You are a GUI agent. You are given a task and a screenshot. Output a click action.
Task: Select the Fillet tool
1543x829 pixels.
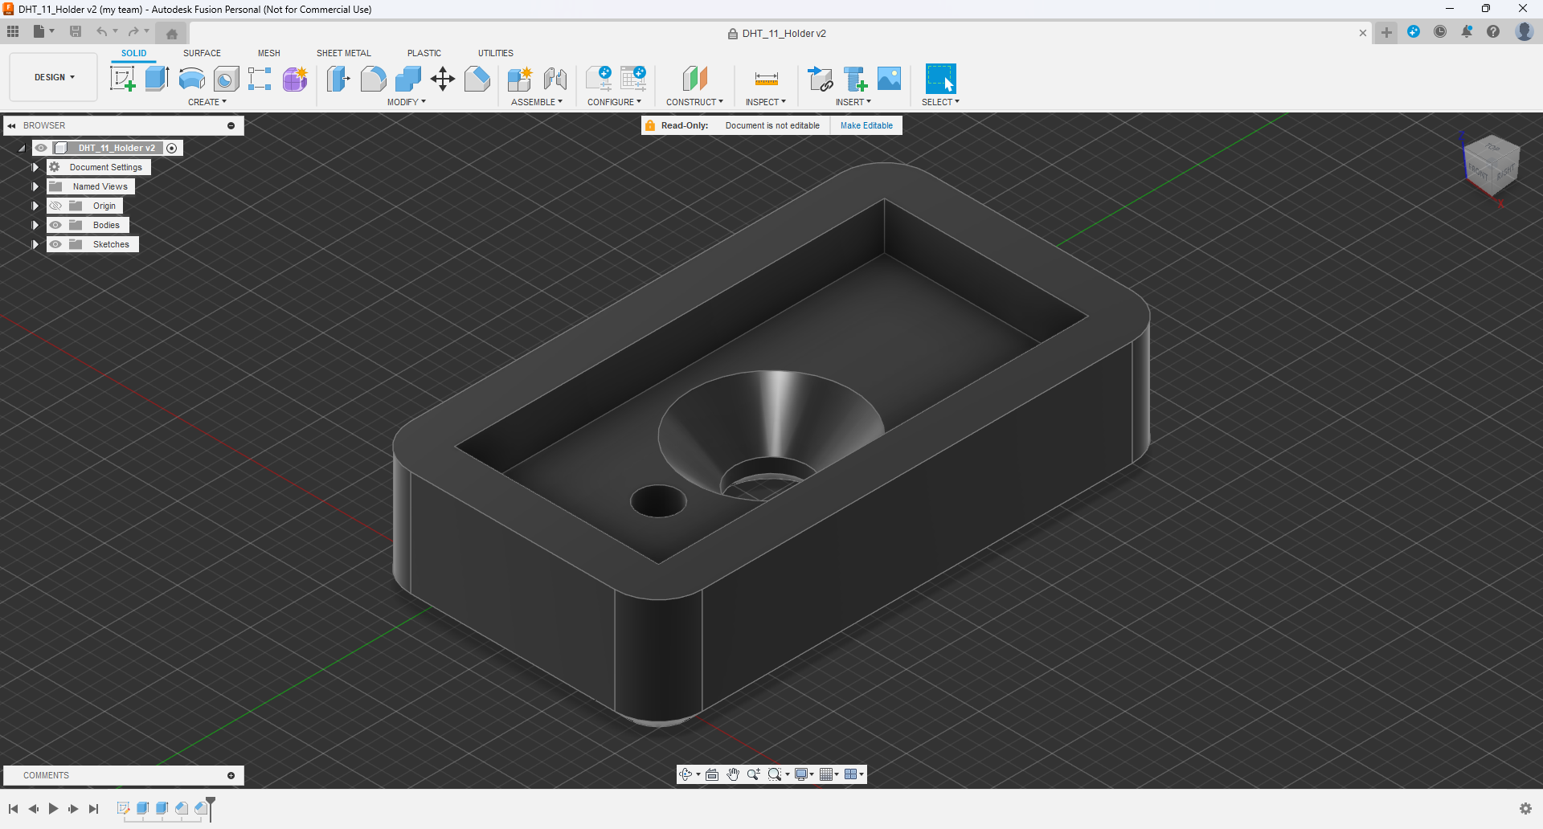[x=373, y=79]
